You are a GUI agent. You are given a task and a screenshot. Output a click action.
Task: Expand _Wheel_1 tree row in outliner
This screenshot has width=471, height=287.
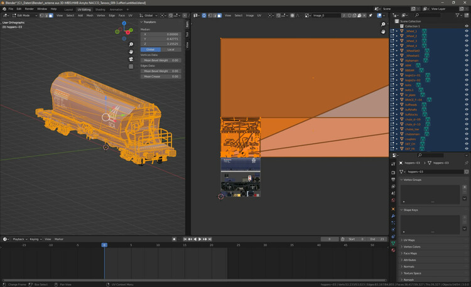[x=397, y=31]
